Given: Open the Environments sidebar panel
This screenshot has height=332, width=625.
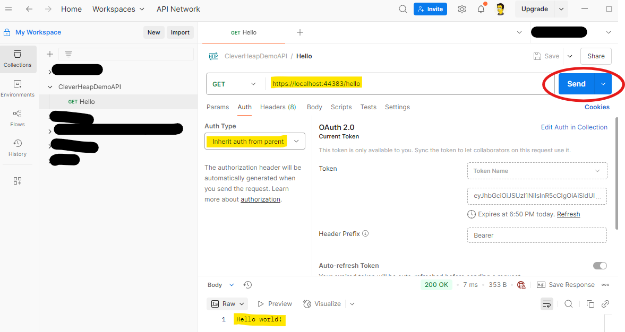Looking at the screenshot, I should (x=18, y=88).
